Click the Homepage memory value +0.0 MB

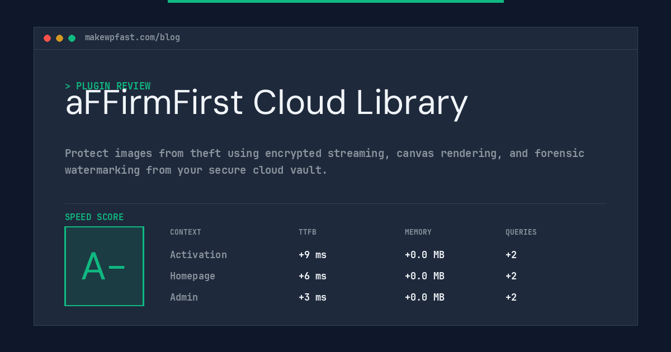click(x=424, y=276)
